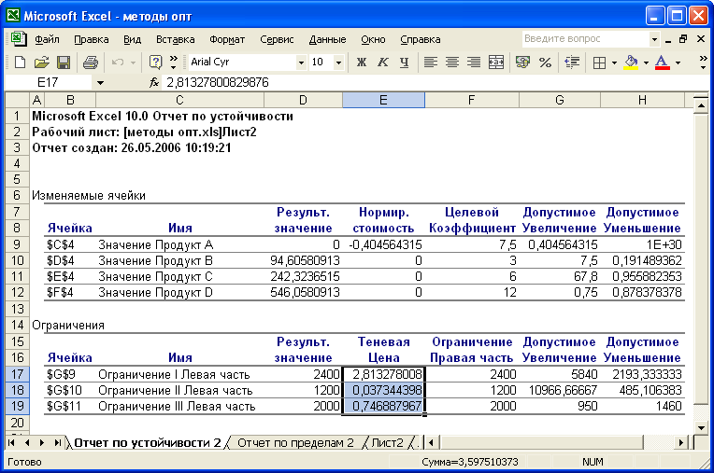This screenshot has width=714, height=473.
Task: Expand the Name Box dropdown
Action: [x=100, y=83]
